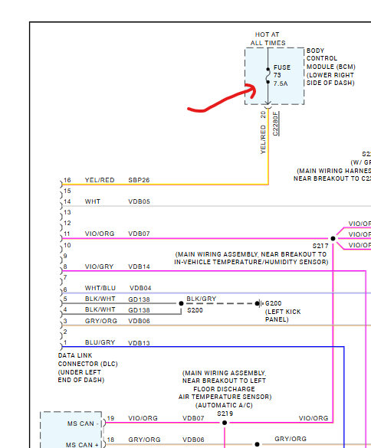The width and height of the screenshot is (371, 448).
Task: Click the VDB04 circuit code
Action: [140, 288]
